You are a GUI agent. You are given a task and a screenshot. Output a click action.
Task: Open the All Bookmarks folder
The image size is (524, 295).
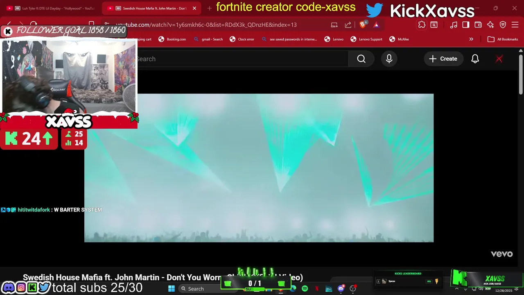pos(503,39)
